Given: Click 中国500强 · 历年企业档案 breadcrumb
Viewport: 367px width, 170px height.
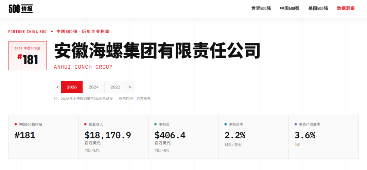Looking at the screenshot, I should pyautogui.click(x=83, y=32).
